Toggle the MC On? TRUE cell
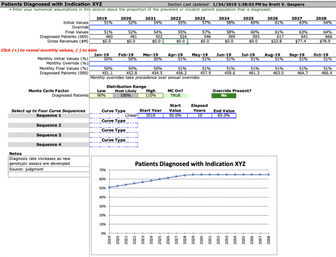The height and width of the screenshot is (257, 336). [175, 95]
